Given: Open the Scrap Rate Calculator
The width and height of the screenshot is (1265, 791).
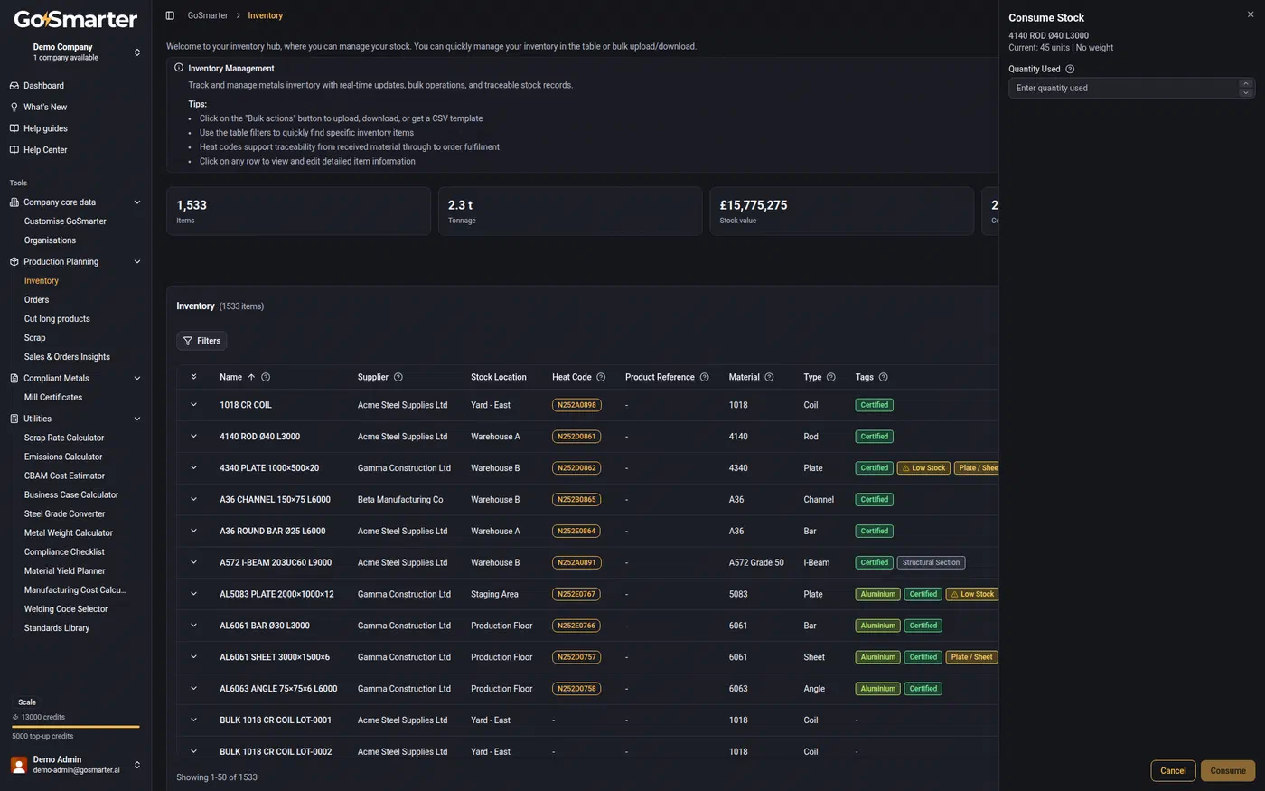Looking at the screenshot, I should pyautogui.click(x=64, y=438).
